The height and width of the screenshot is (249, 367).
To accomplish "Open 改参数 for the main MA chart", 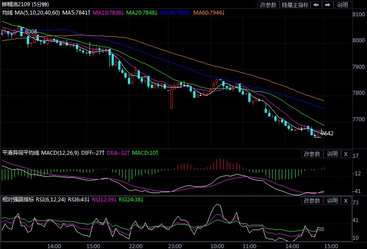I will [268, 5].
